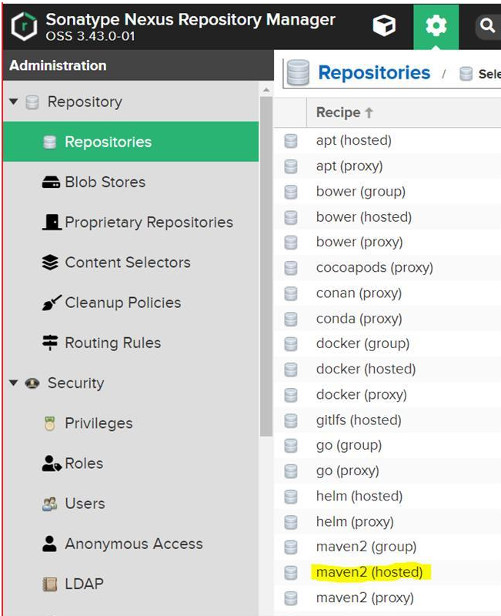Open the Administration gear icon
This screenshot has width=501, height=616.
coord(436,26)
